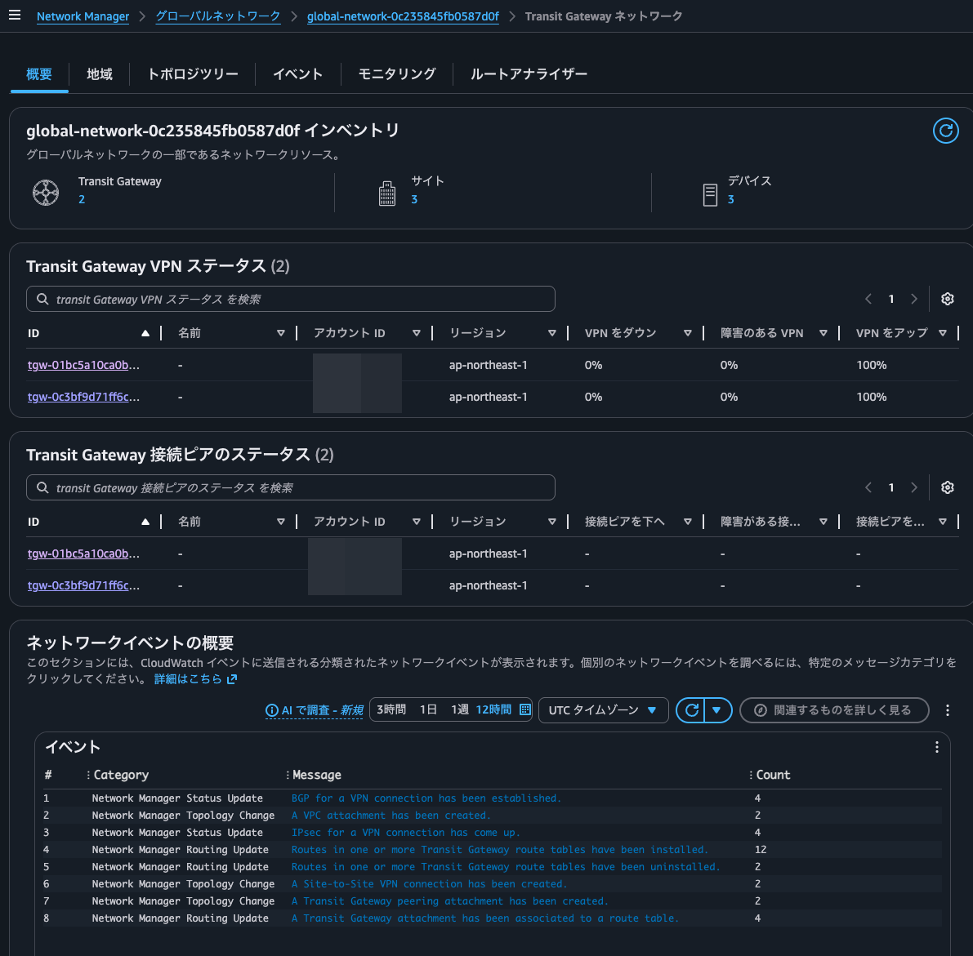The height and width of the screenshot is (956, 973).
Task: Click the device icon in inventory
Action: 710,194
